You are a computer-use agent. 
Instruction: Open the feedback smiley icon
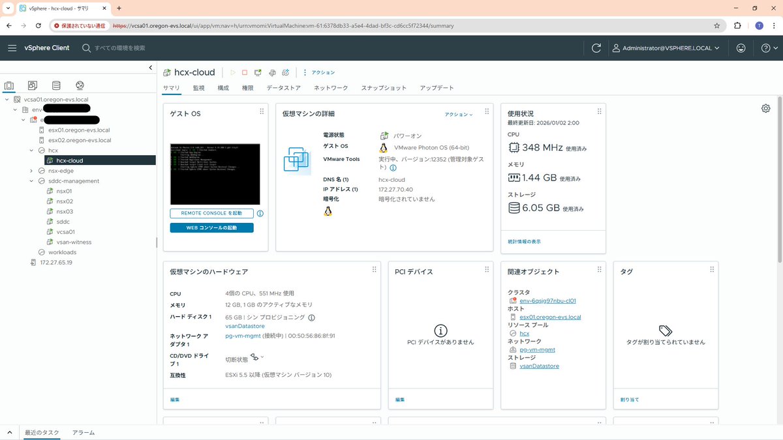(x=741, y=48)
